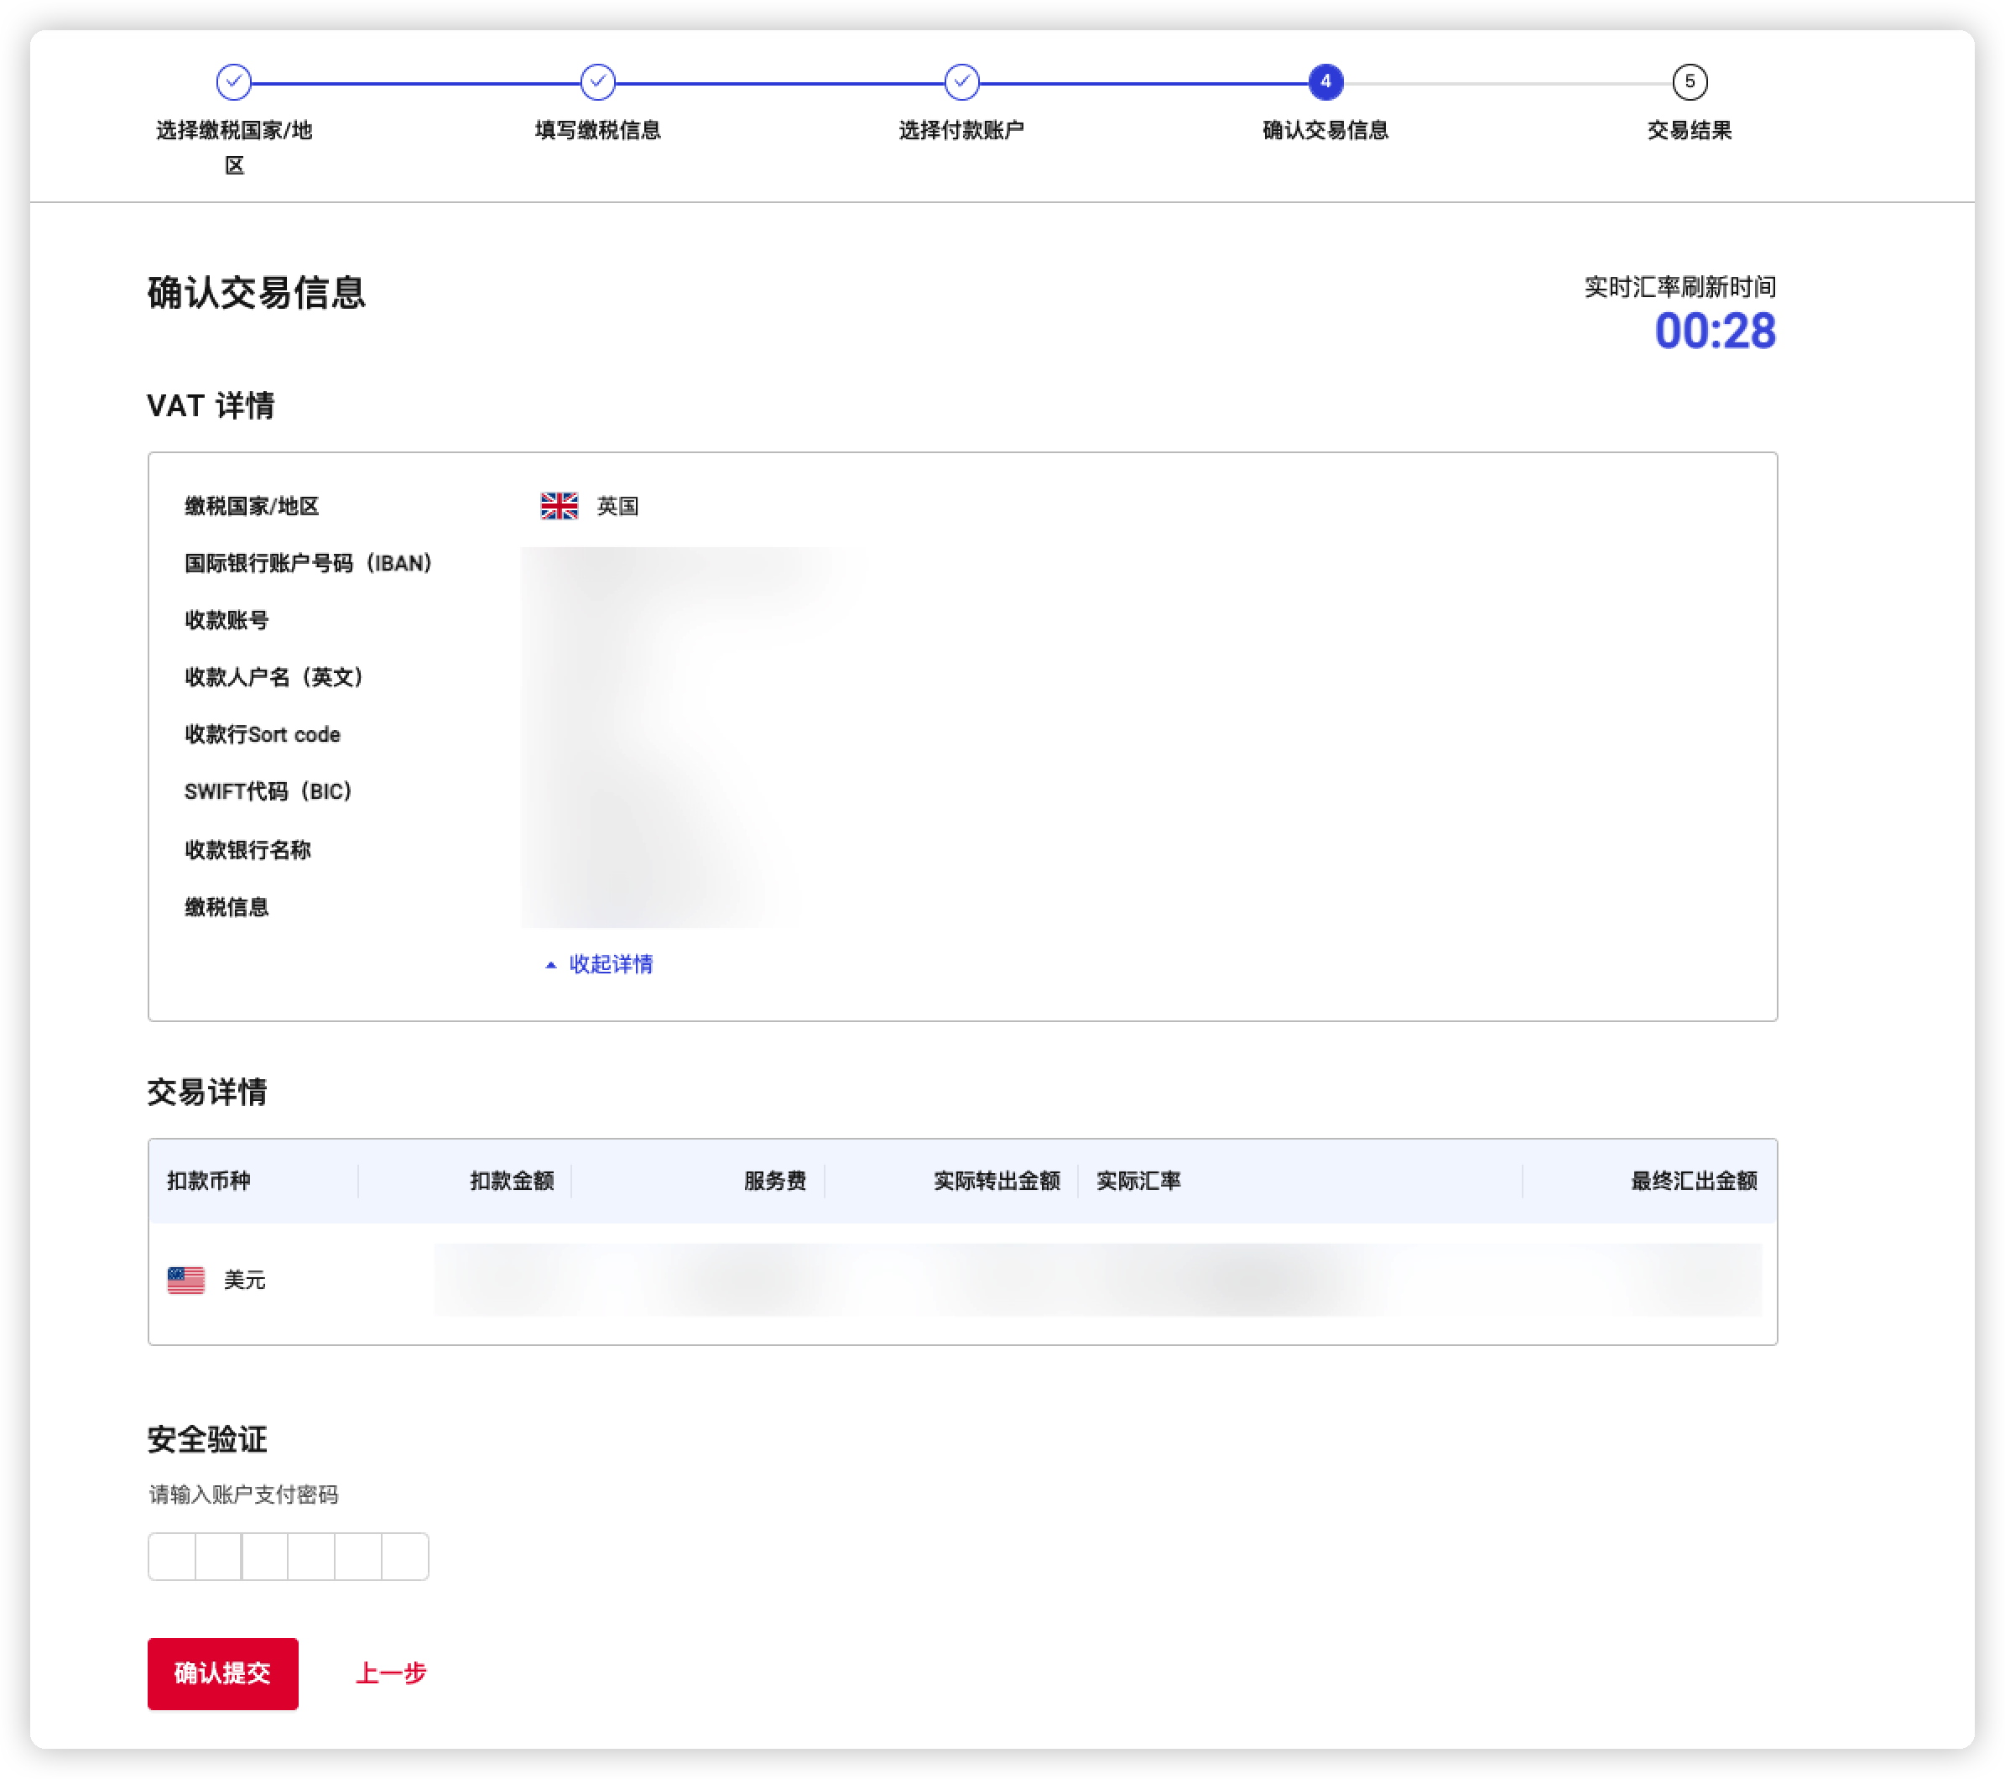
Task: Click the second step checkmark circle
Action: 597,82
